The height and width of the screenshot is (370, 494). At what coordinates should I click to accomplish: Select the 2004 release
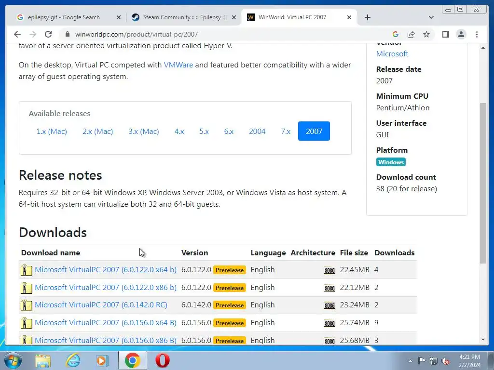click(257, 131)
